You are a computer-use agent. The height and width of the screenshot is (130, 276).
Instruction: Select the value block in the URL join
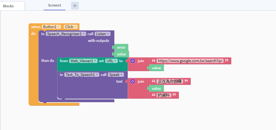157,68
